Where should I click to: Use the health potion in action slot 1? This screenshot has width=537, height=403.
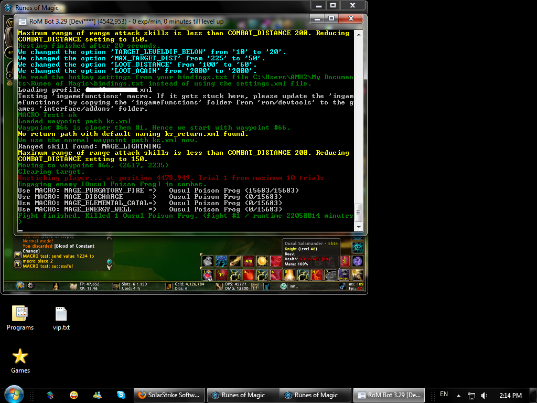(208, 275)
